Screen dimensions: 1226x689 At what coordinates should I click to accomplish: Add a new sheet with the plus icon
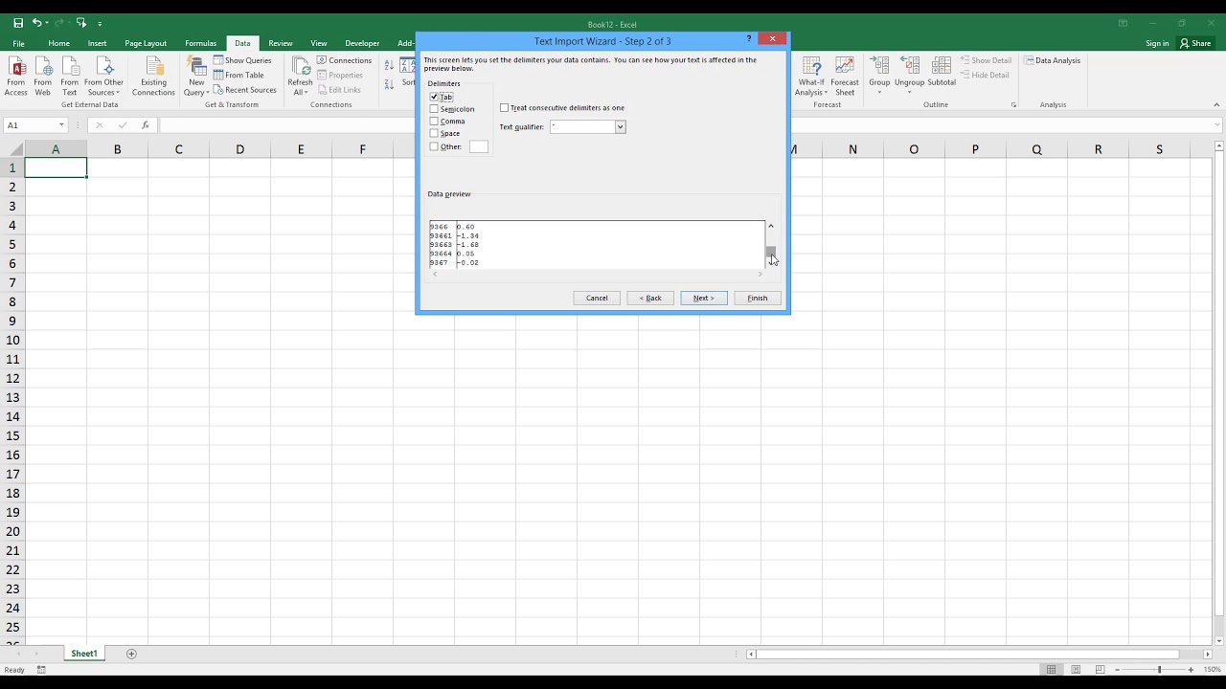coord(131,654)
